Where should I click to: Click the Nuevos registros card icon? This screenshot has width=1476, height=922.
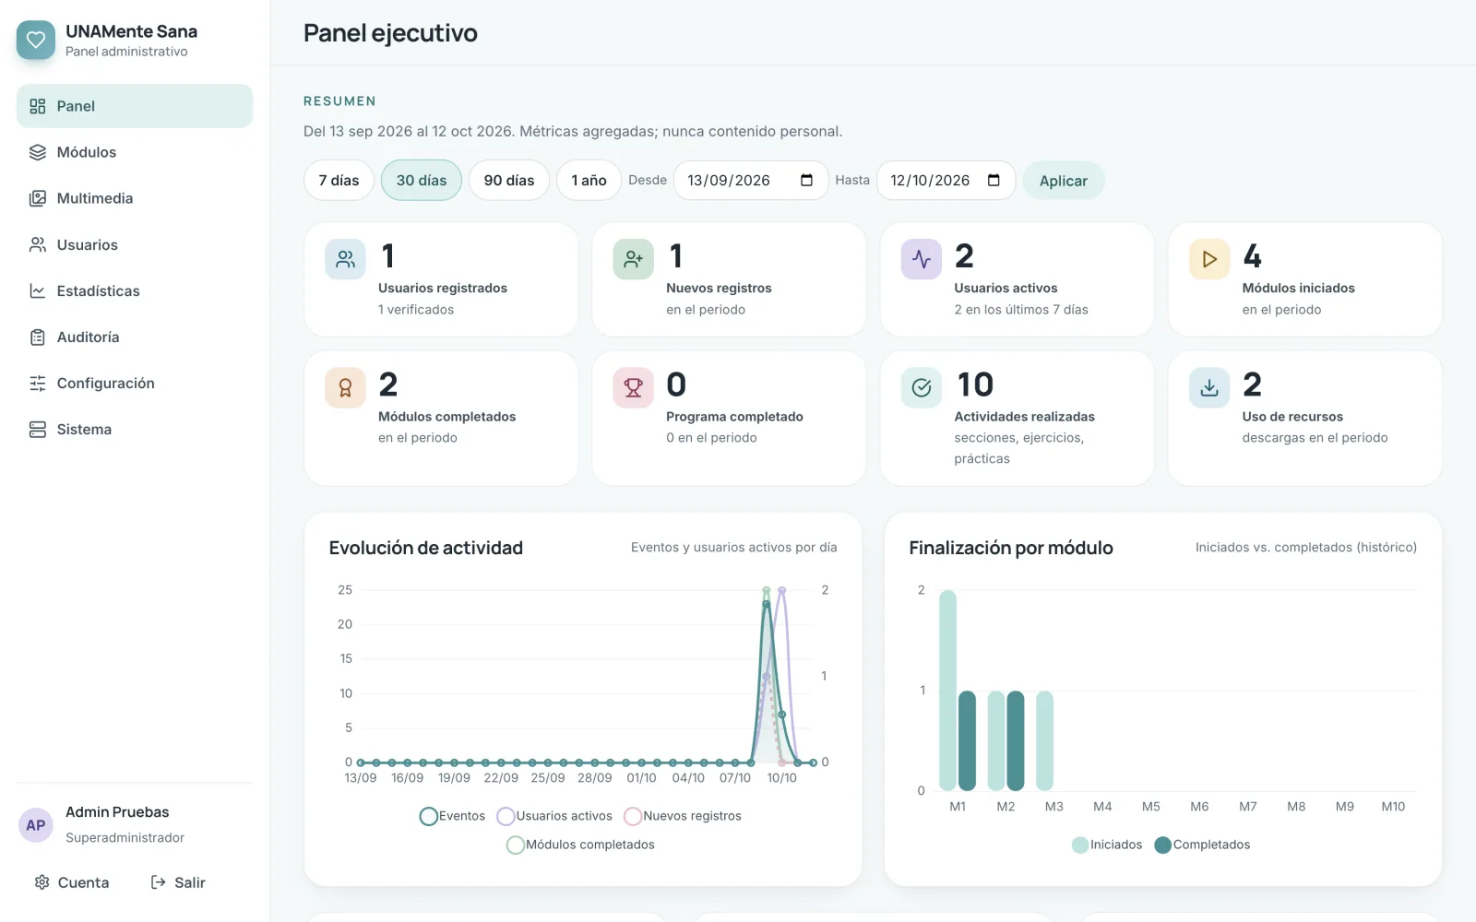point(633,259)
